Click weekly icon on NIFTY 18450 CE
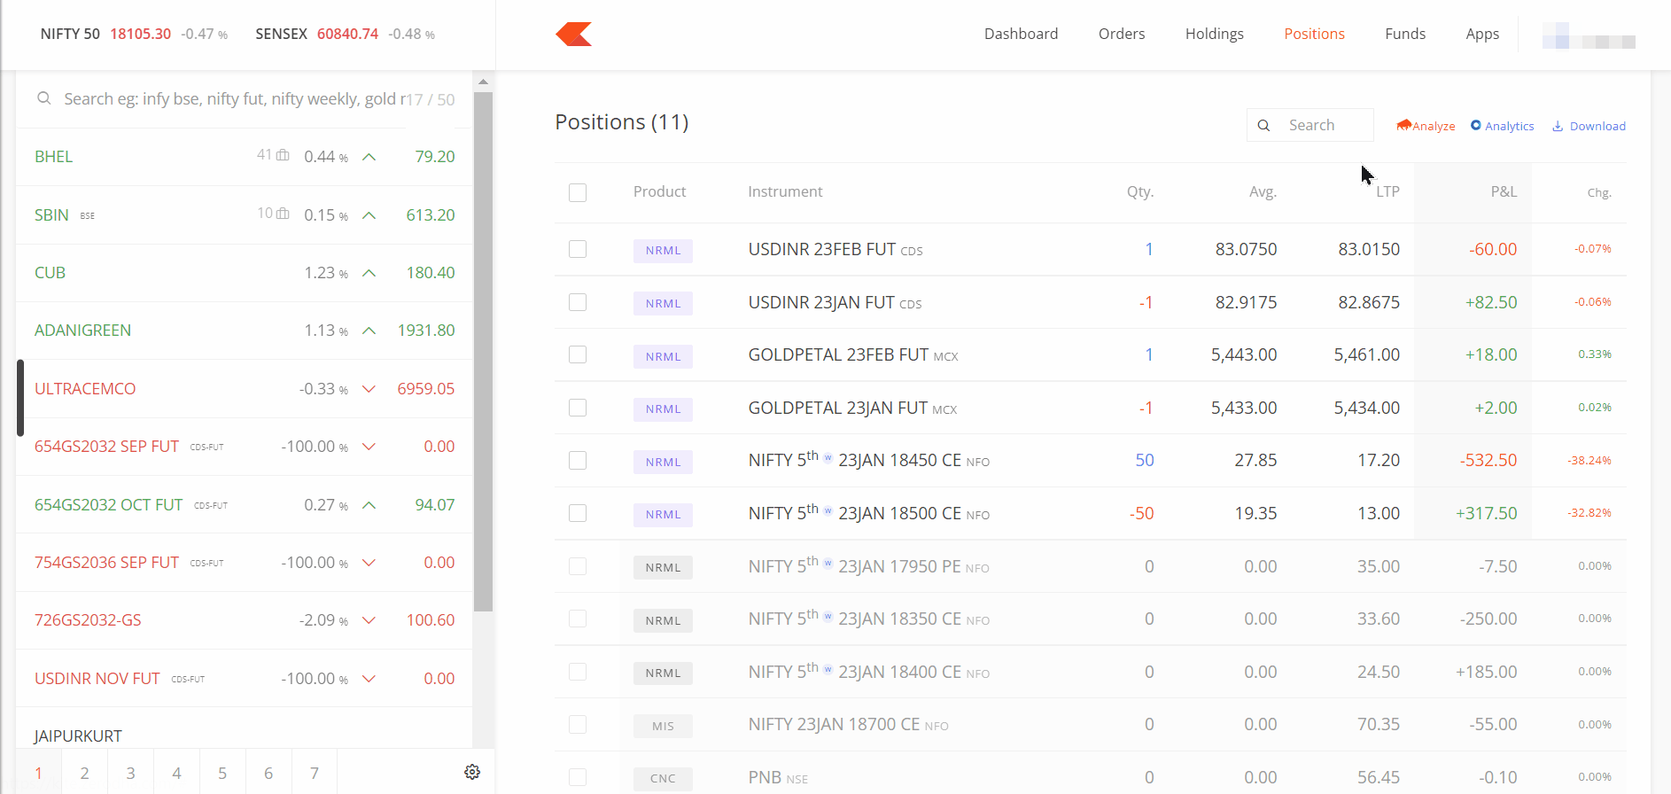1671x794 pixels. pyautogui.click(x=828, y=458)
